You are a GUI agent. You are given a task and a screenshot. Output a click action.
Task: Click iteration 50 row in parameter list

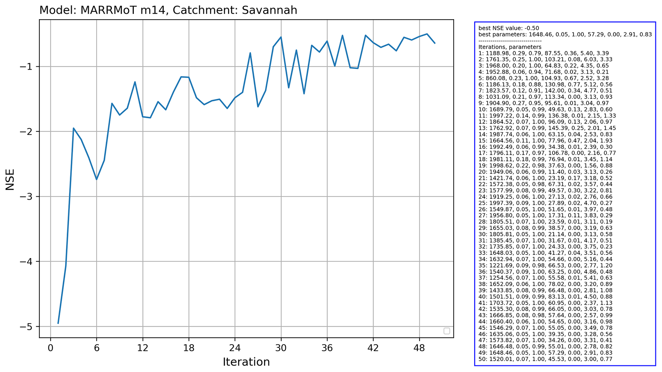[x=545, y=359]
